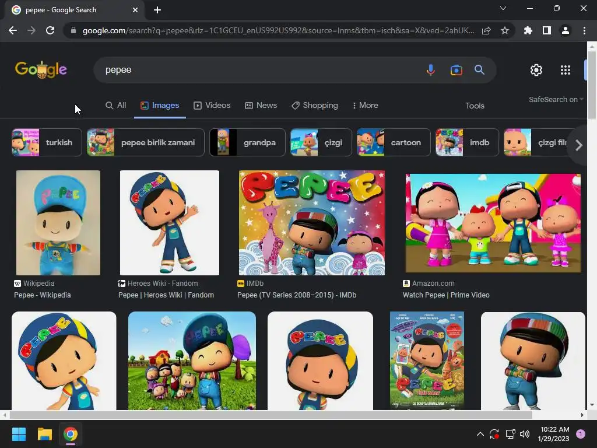Click the vertical page scrollbar thumb
597x448 pixels.
[592, 85]
